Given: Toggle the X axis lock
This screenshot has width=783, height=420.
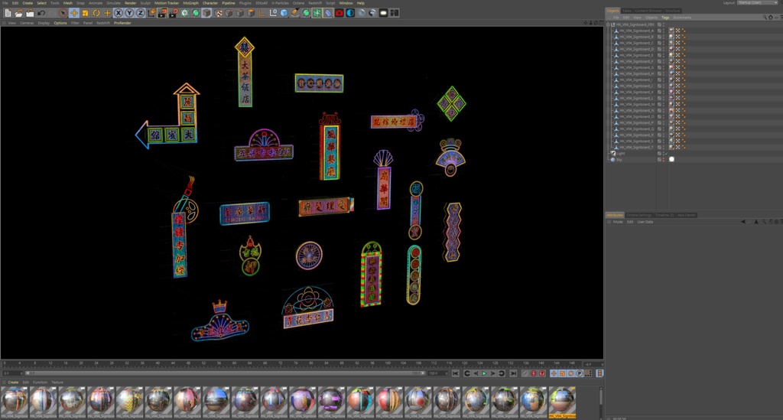Looking at the screenshot, I should click(x=119, y=13).
